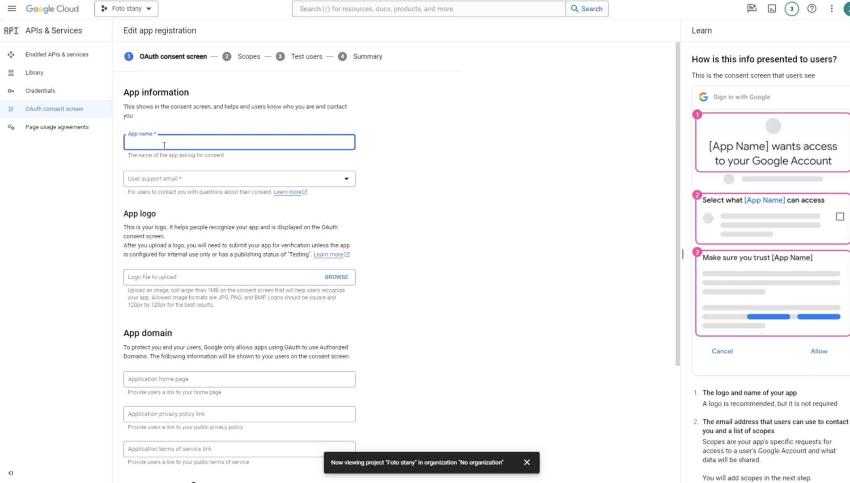Image resolution: width=850 pixels, height=483 pixels.
Task: Dismiss the Now viewing project notification
Action: pyautogui.click(x=527, y=462)
